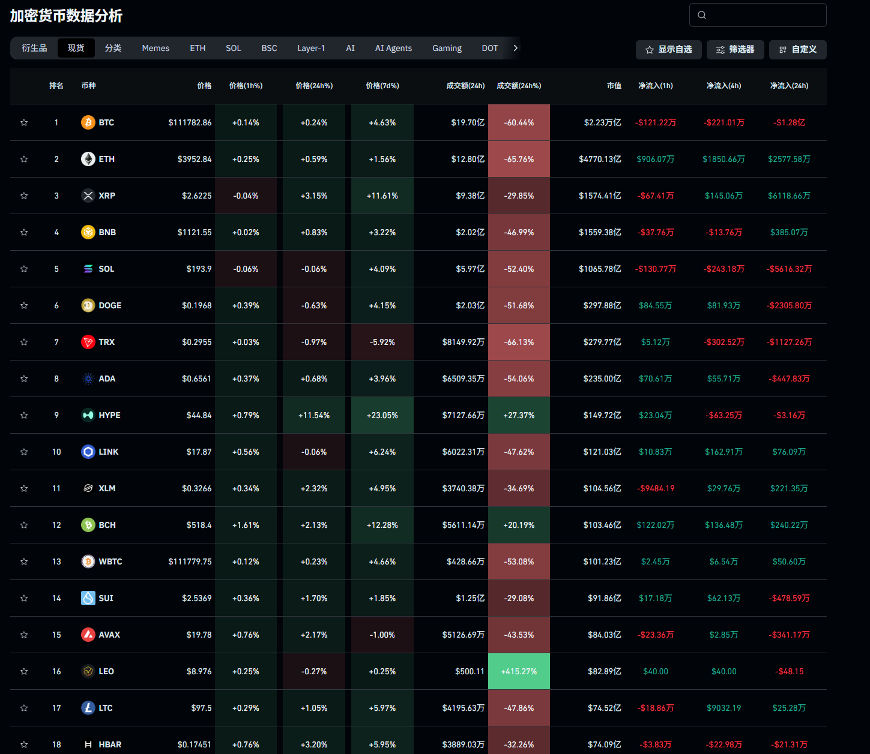Click the search magnifier icon
Screen dimensions: 870x754
coord(702,15)
